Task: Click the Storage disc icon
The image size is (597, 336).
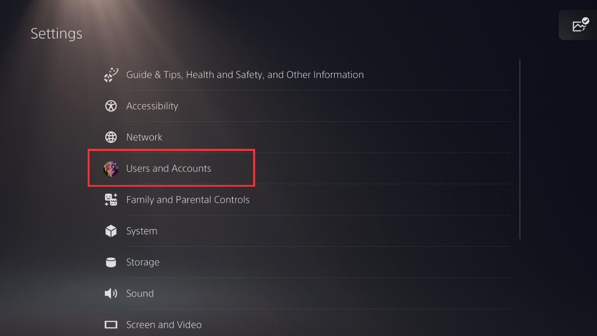Action: tap(111, 262)
